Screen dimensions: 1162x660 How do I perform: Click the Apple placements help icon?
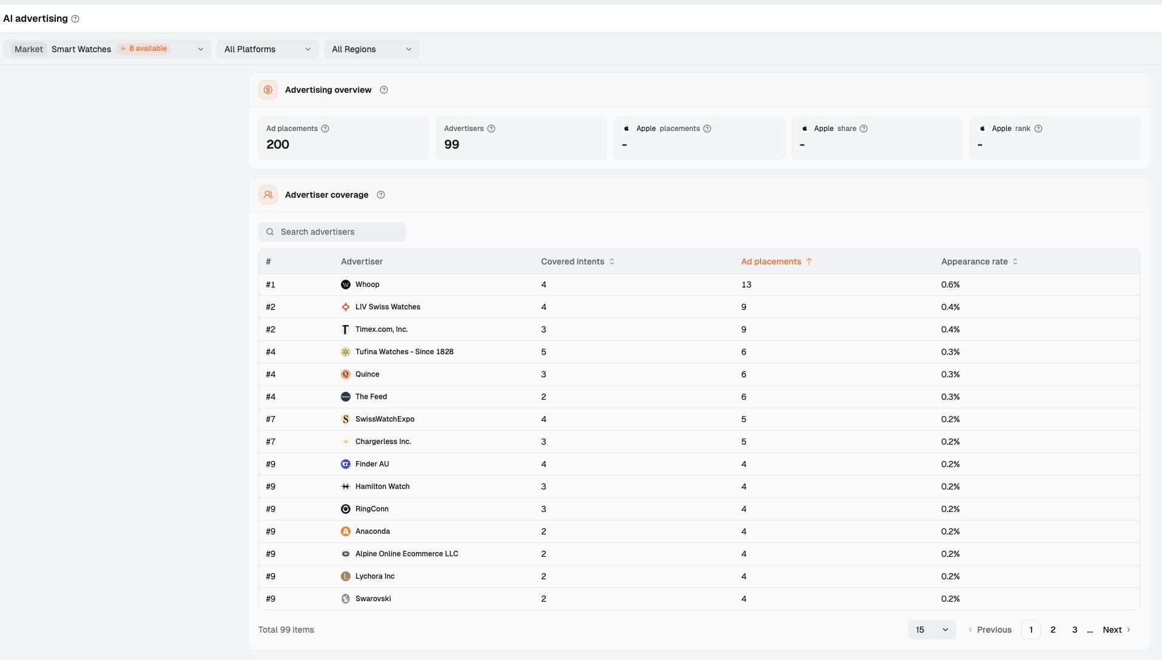(707, 129)
